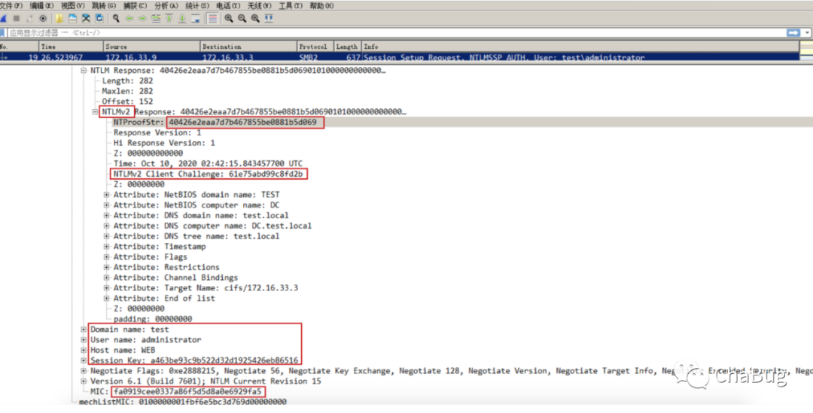This screenshot has width=813, height=413.
Task: Toggle packet list colorization
Action: point(212,19)
